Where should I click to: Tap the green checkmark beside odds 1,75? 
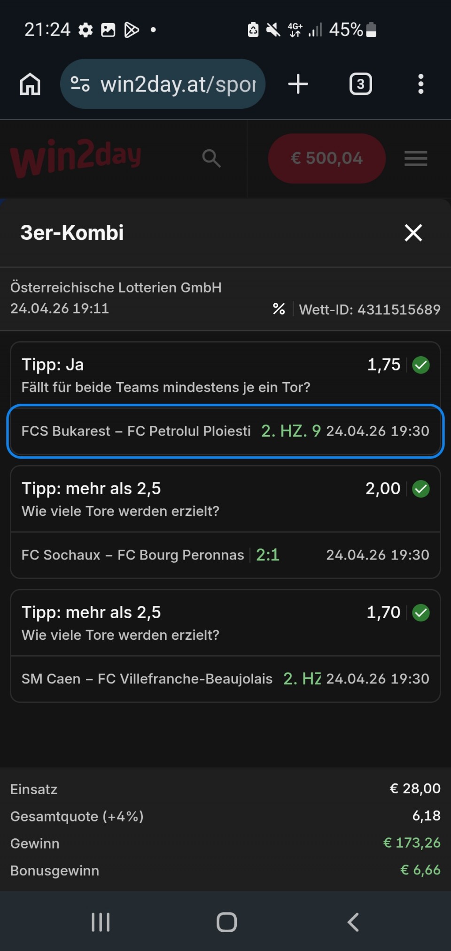(420, 365)
